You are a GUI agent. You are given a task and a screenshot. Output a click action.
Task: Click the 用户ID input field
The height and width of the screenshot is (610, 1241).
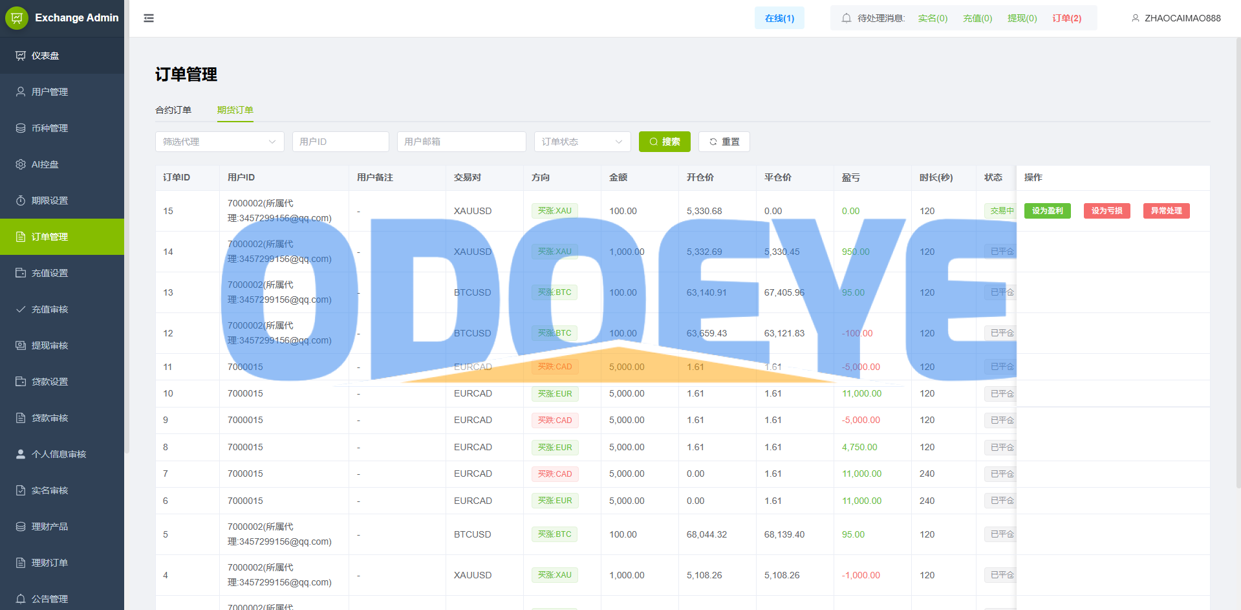pos(340,142)
